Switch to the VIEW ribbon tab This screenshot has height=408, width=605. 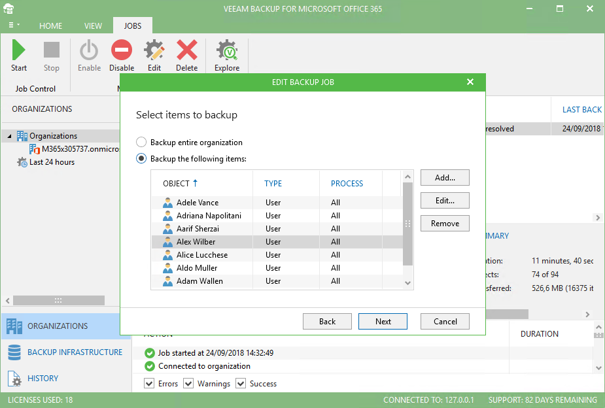click(93, 26)
